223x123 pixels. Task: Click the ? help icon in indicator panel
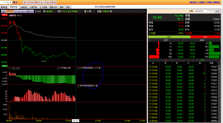(10, 68)
